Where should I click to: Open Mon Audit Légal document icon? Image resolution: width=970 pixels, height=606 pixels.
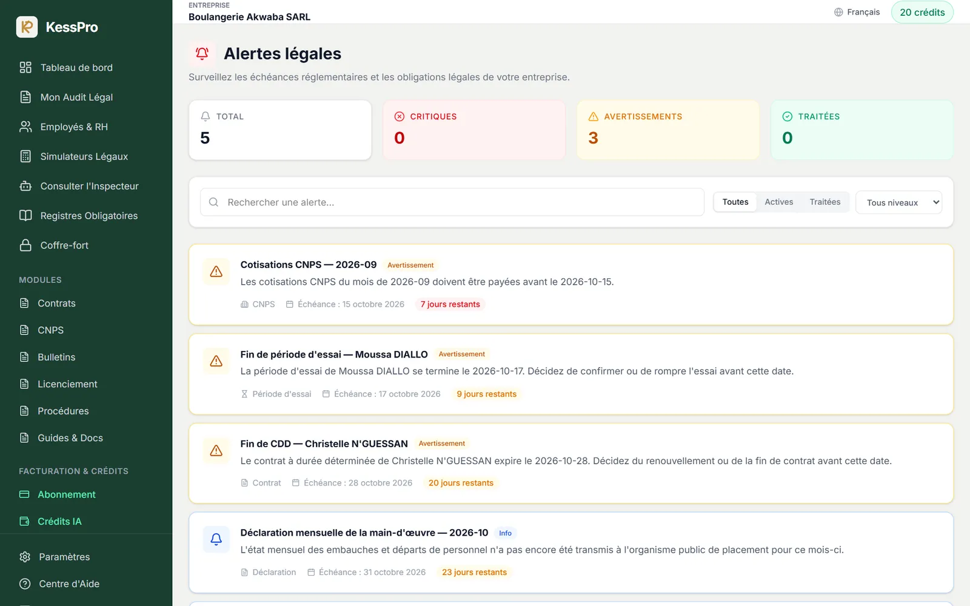25,97
